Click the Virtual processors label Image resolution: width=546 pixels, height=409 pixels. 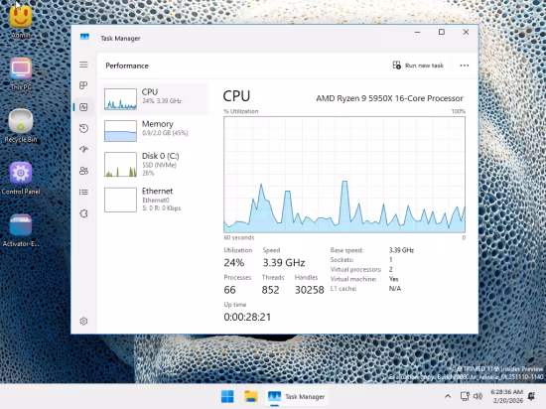click(355, 269)
